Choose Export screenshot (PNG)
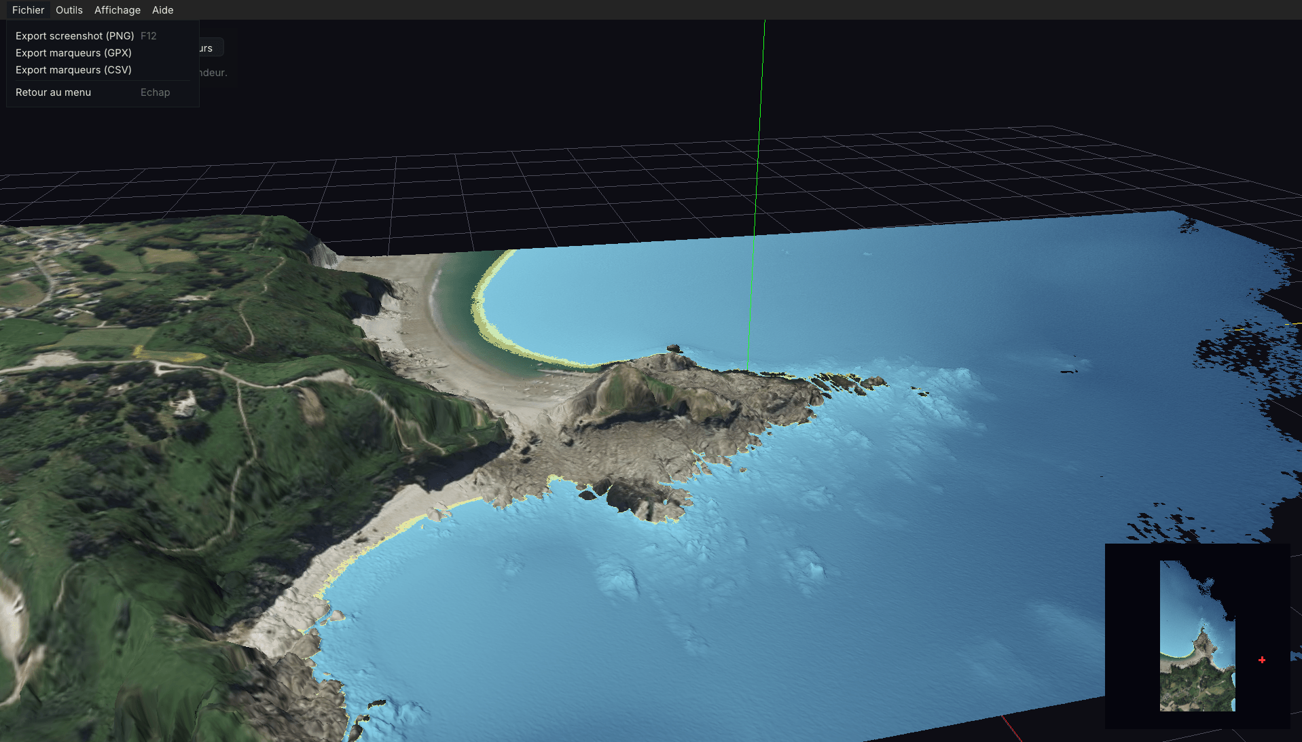The image size is (1302, 742). [x=103, y=36]
